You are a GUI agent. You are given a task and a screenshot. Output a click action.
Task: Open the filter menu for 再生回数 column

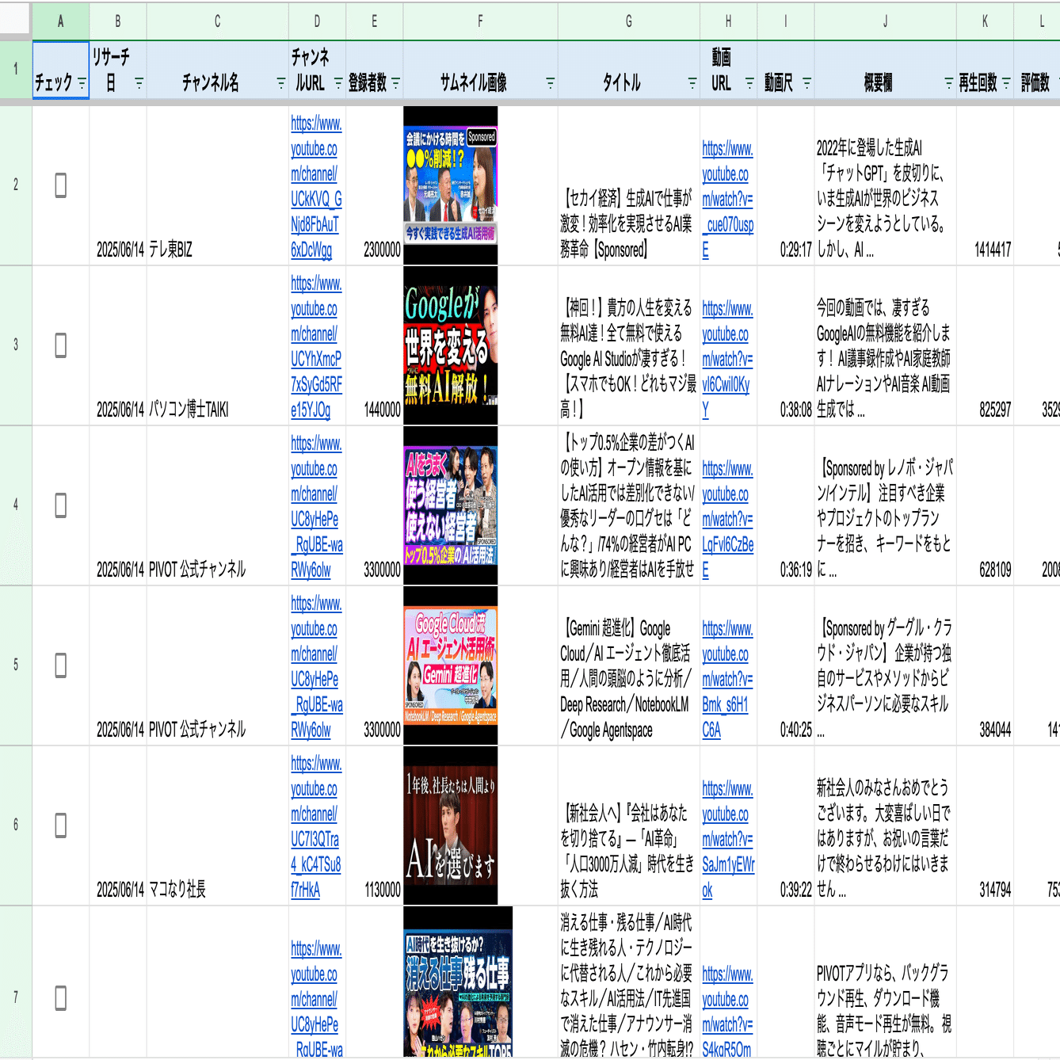tap(1006, 82)
